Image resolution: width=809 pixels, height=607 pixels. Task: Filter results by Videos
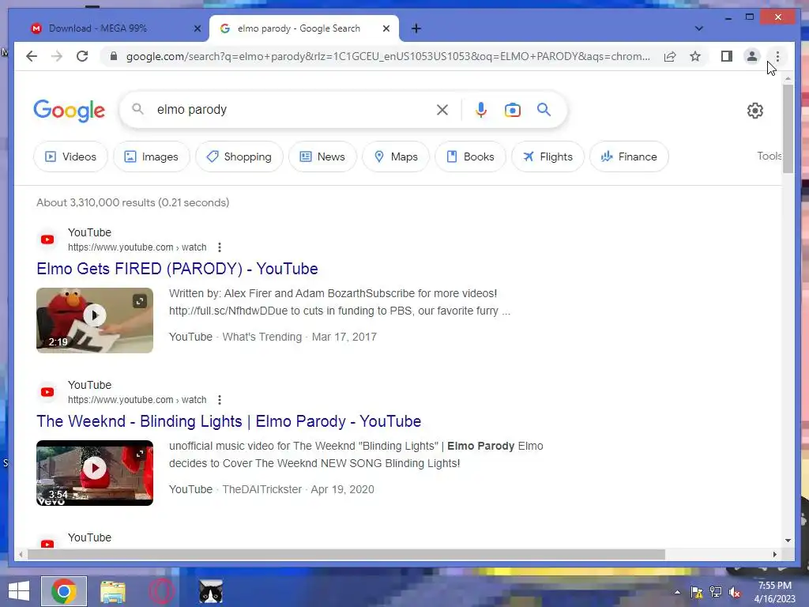click(x=70, y=156)
